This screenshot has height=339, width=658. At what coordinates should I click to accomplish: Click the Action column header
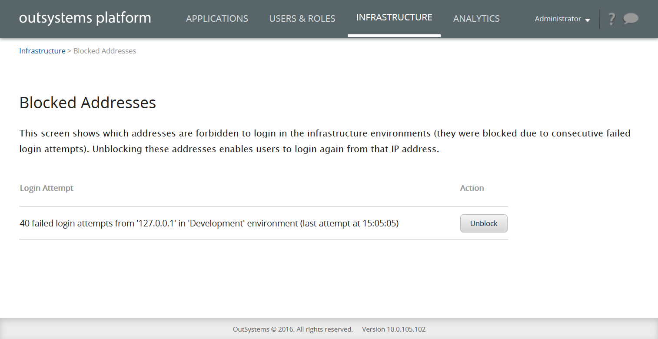pos(472,188)
